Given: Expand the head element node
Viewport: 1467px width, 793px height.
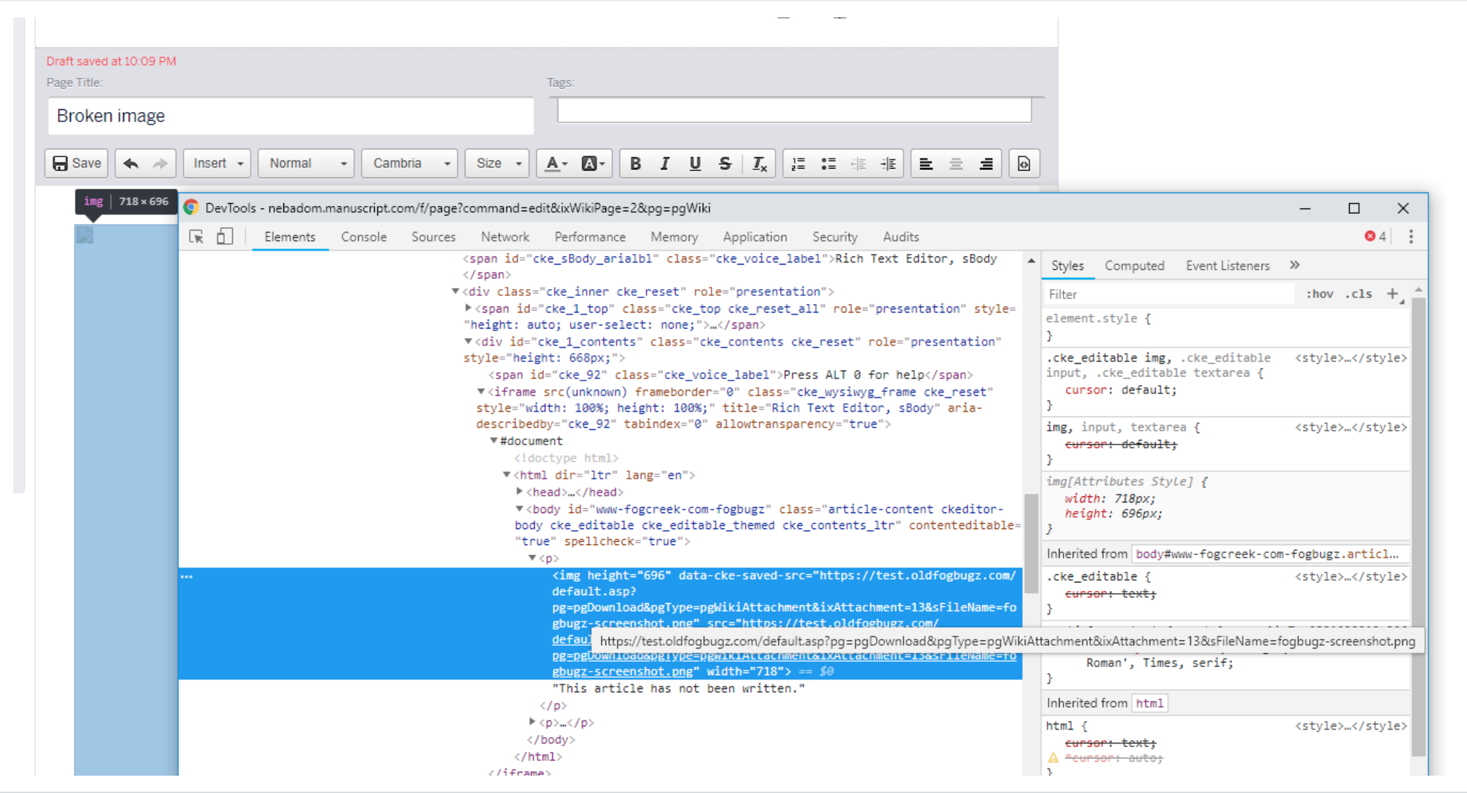Looking at the screenshot, I should [519, 492].
